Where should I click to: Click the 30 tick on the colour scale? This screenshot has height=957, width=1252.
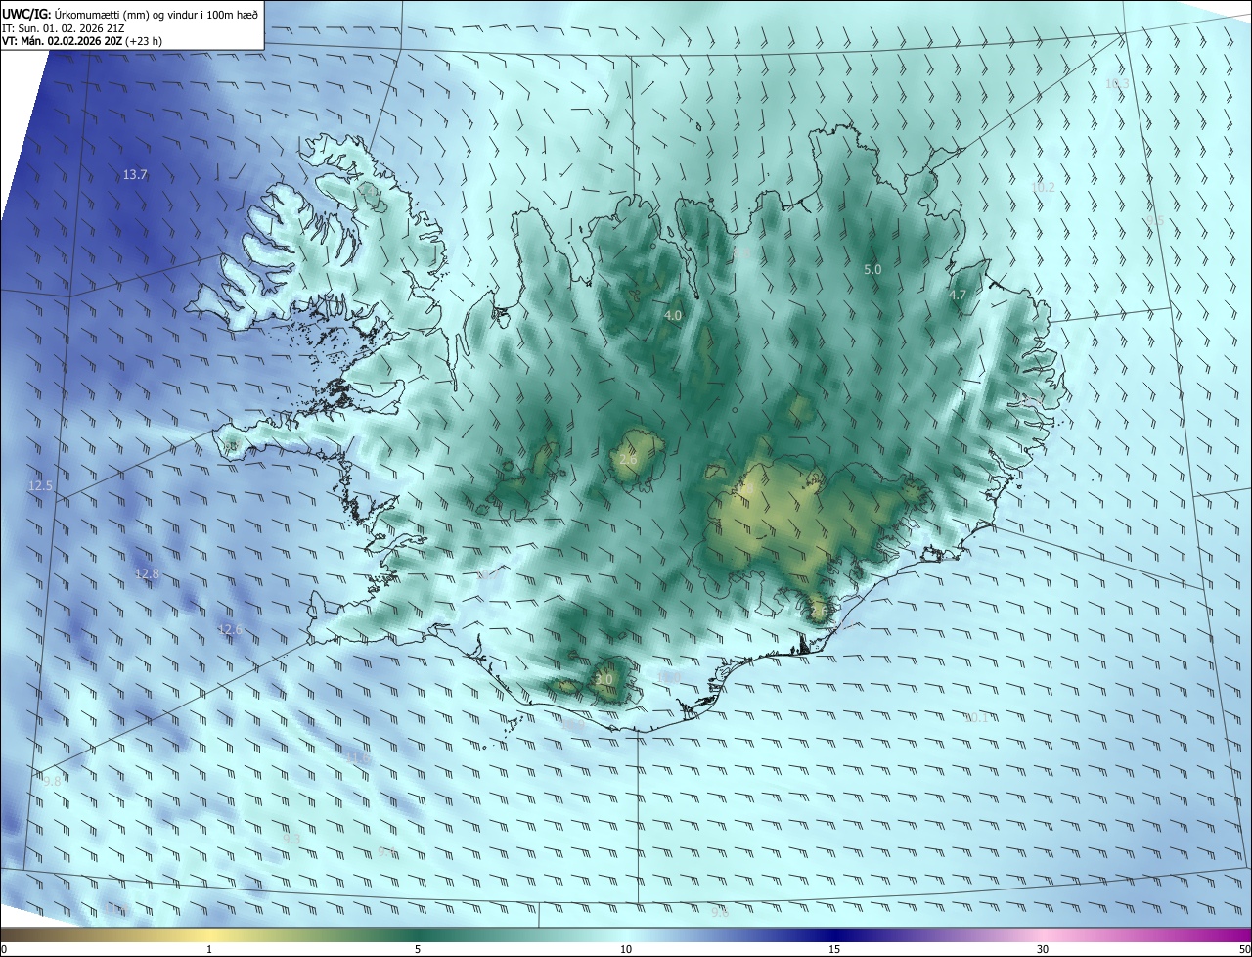click(1043, 949)
